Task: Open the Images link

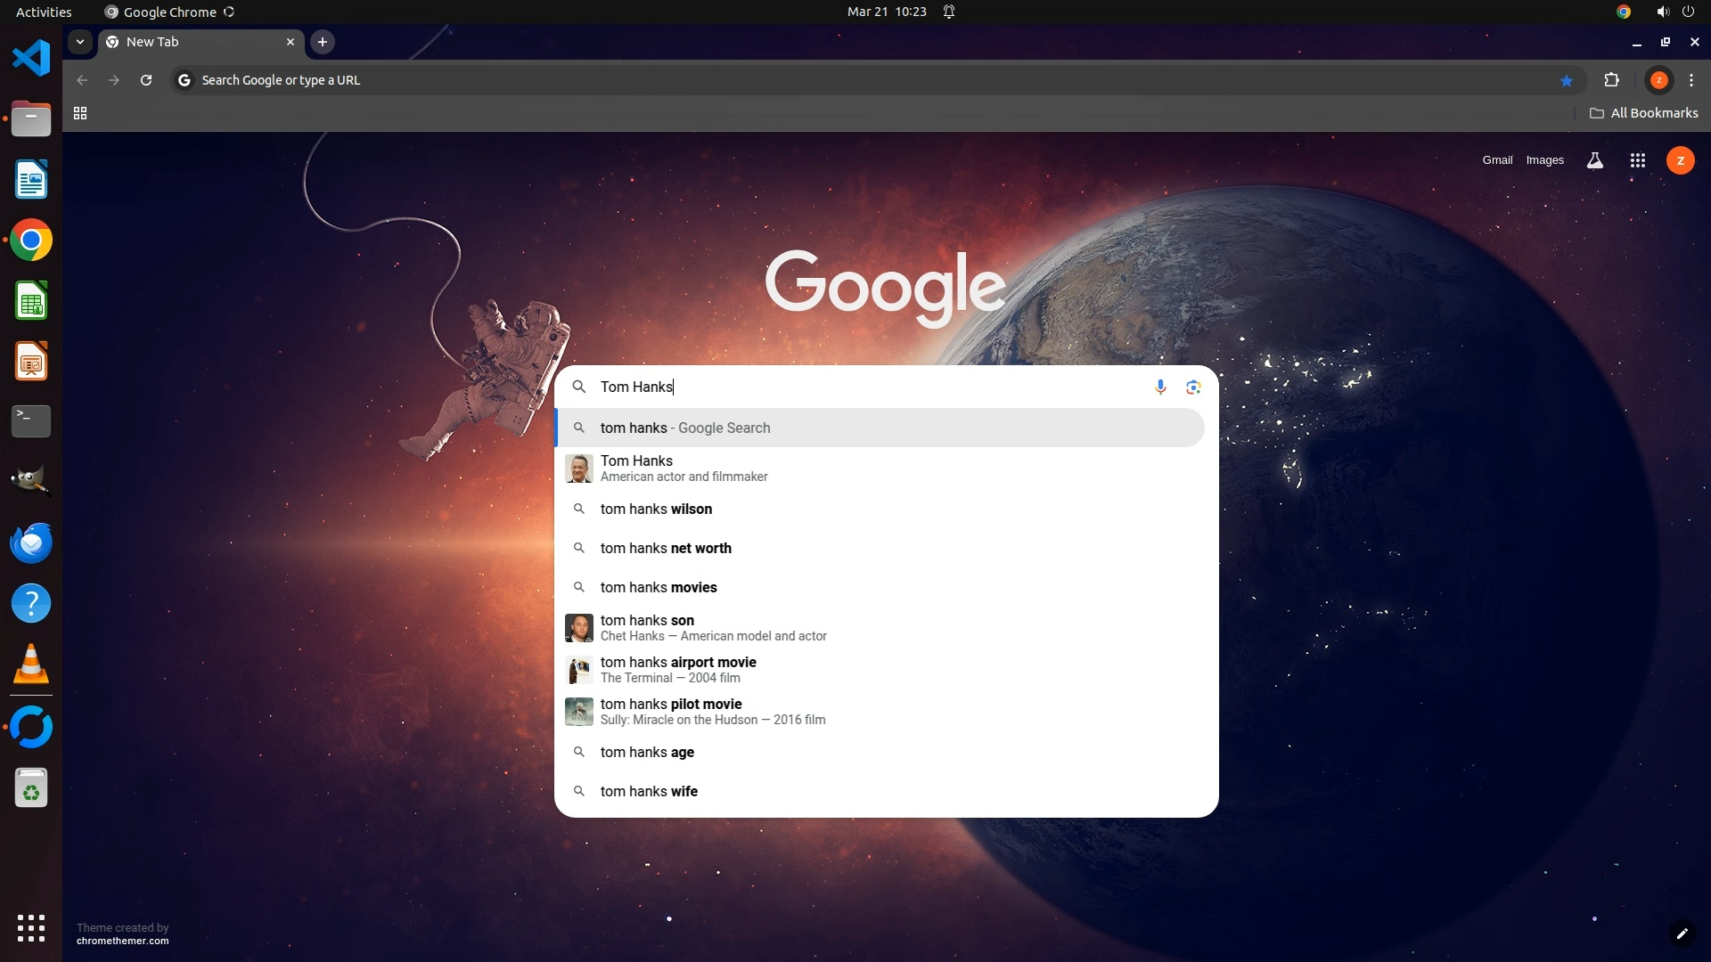Action: tap(1544, 160)
